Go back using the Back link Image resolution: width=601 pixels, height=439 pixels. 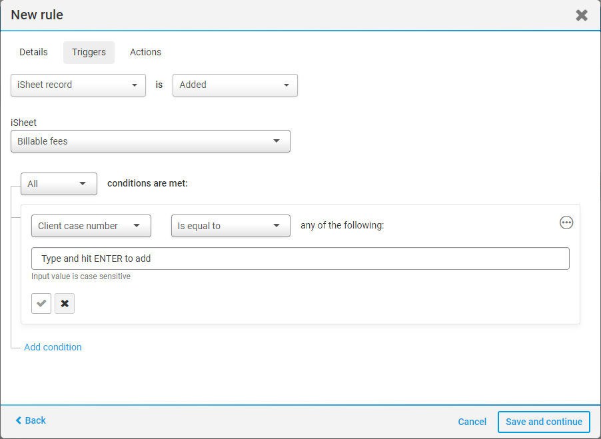[x=35, y=420]
